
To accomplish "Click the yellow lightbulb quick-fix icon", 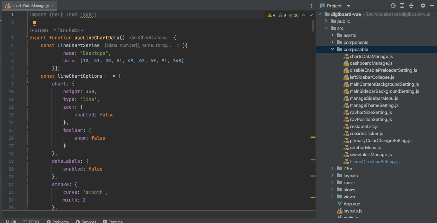I will pyautogui.click(x=34, y=23).
